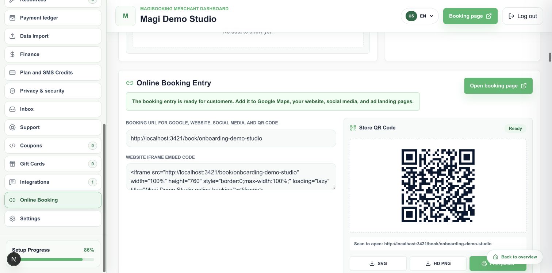Screen dimensions: 552x273
Task: Click the Back to overview button
Action: point(515,257)
